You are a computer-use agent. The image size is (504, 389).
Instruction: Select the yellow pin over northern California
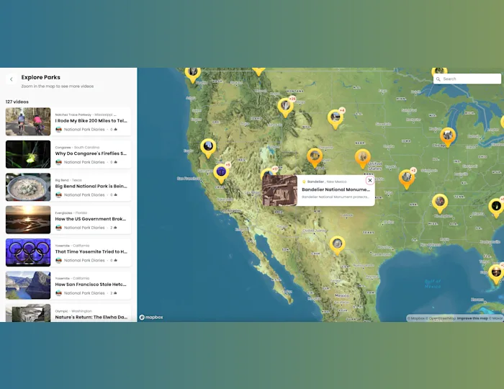[x=208, y=148]
